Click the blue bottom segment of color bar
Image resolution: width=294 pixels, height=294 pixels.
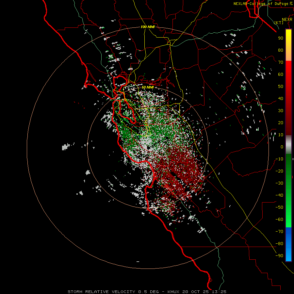pos(288,244)
